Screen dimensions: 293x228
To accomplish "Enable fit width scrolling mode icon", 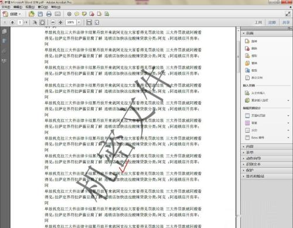I will tap(89, 22).
